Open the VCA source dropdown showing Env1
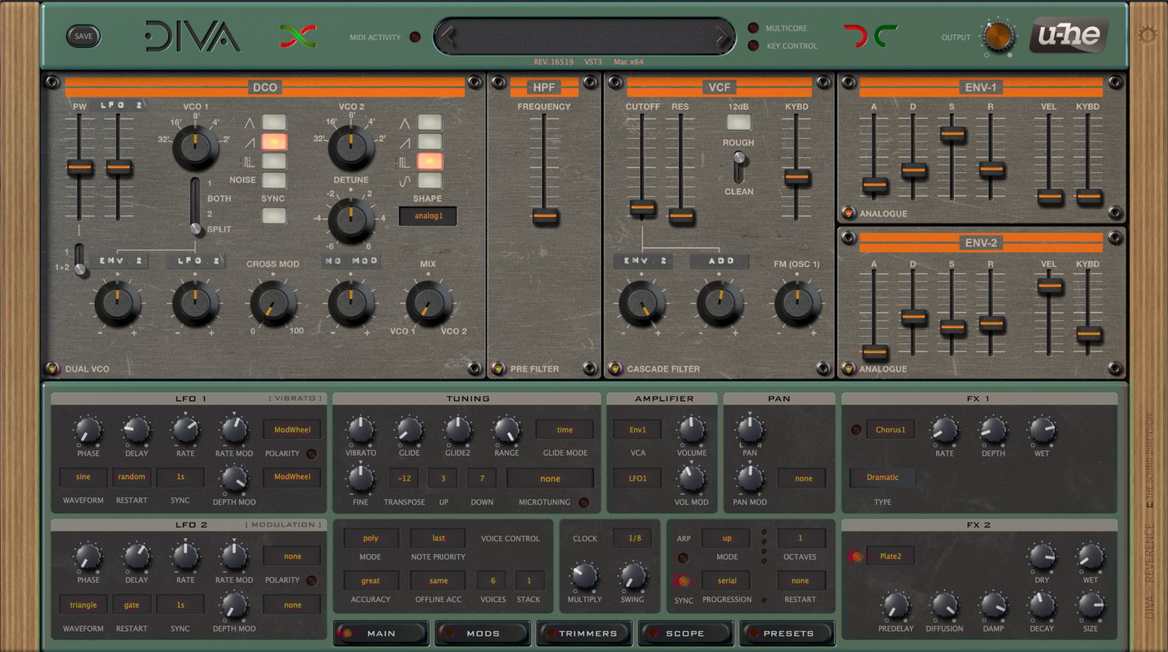 [x=638, y=430]
